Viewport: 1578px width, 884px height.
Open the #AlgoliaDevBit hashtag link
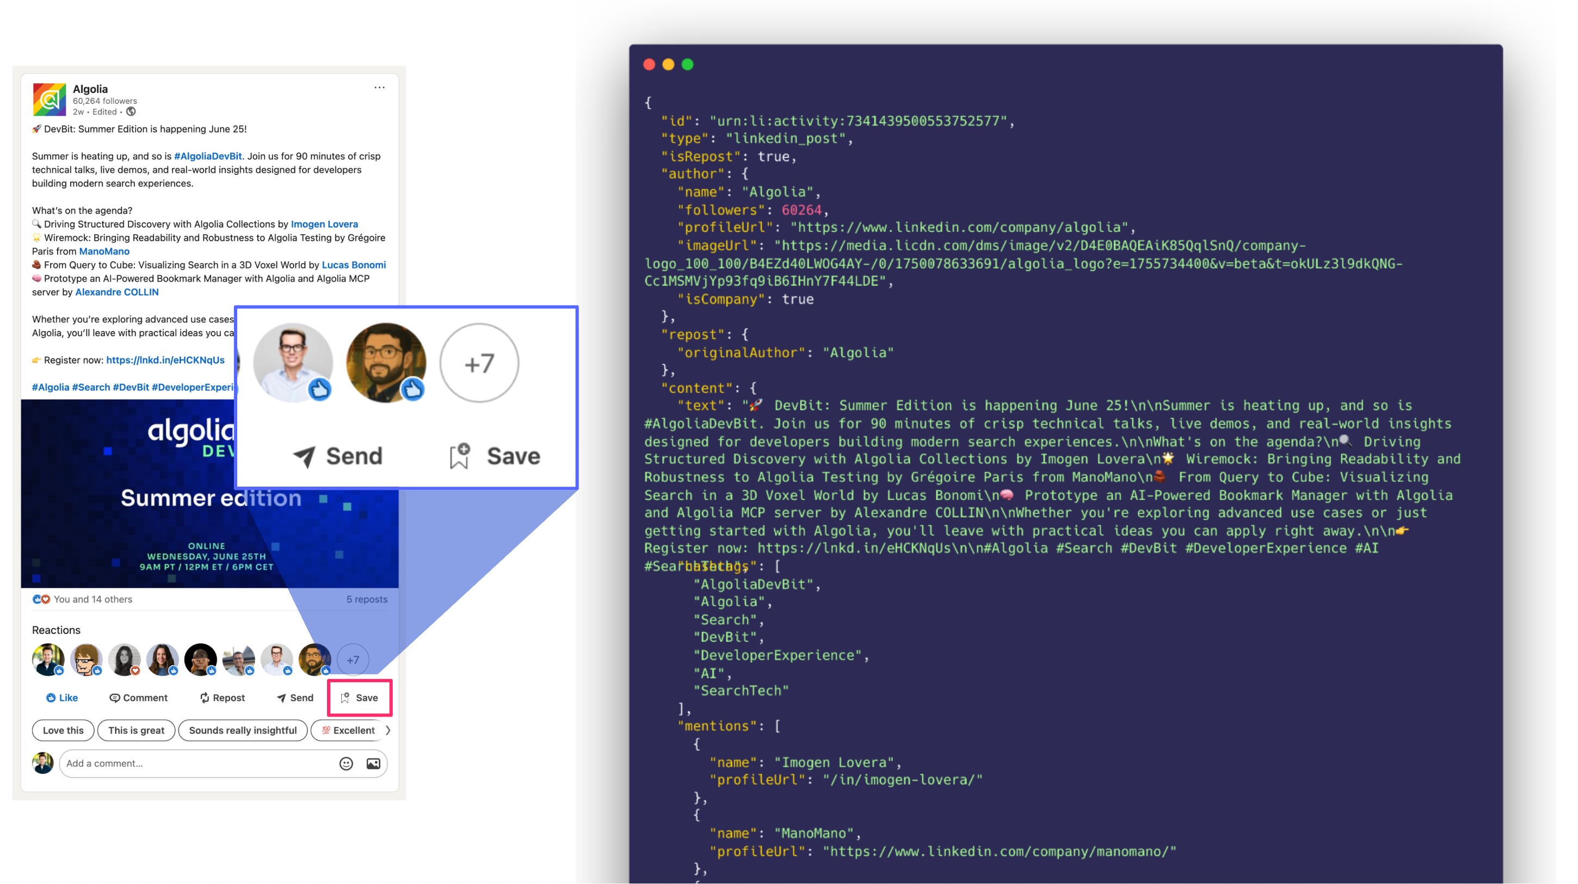[x=208, y=156]
